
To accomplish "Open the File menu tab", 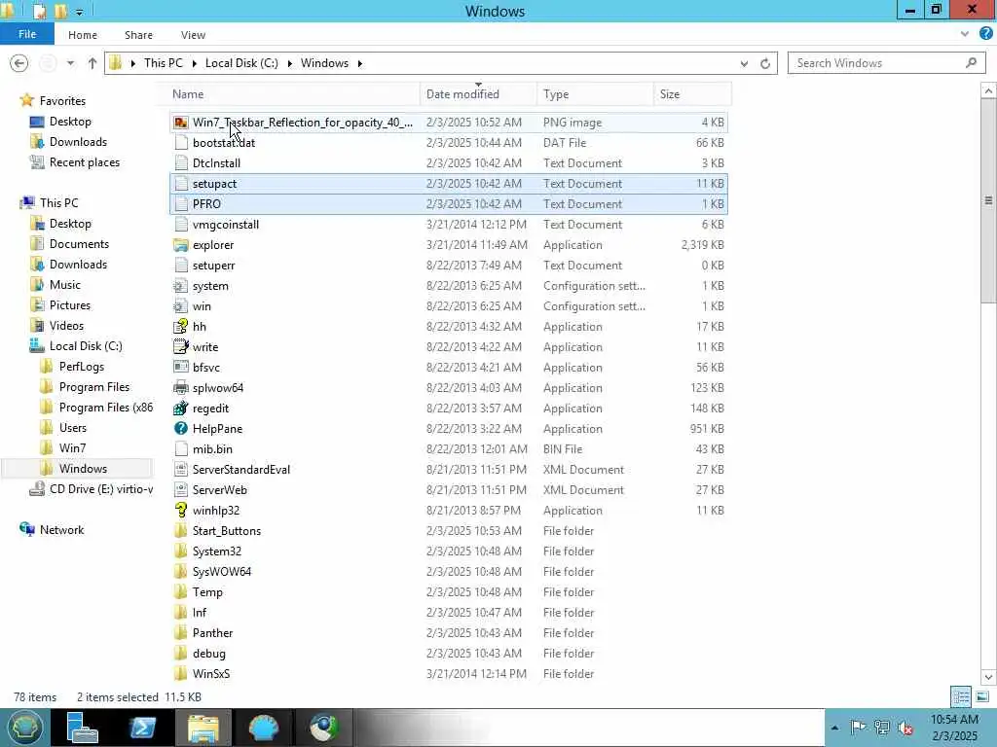I will (x=26, y=34).
